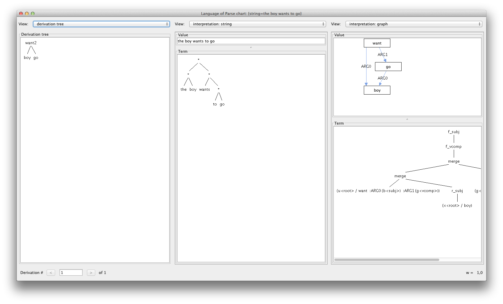503x304 pixels.
Task: Click the f_subj node in graph term tree
Action: pos(453,132)
